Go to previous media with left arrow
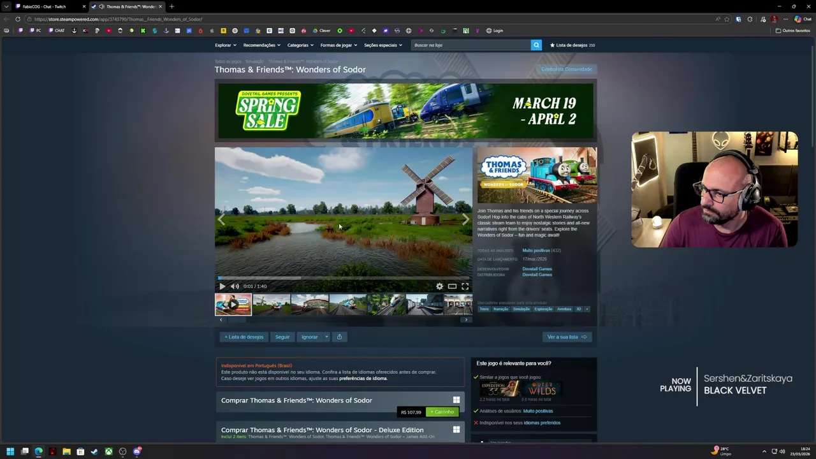Image resolution: width=816 pixels, height=459 pixels. [x=221, y=220]
